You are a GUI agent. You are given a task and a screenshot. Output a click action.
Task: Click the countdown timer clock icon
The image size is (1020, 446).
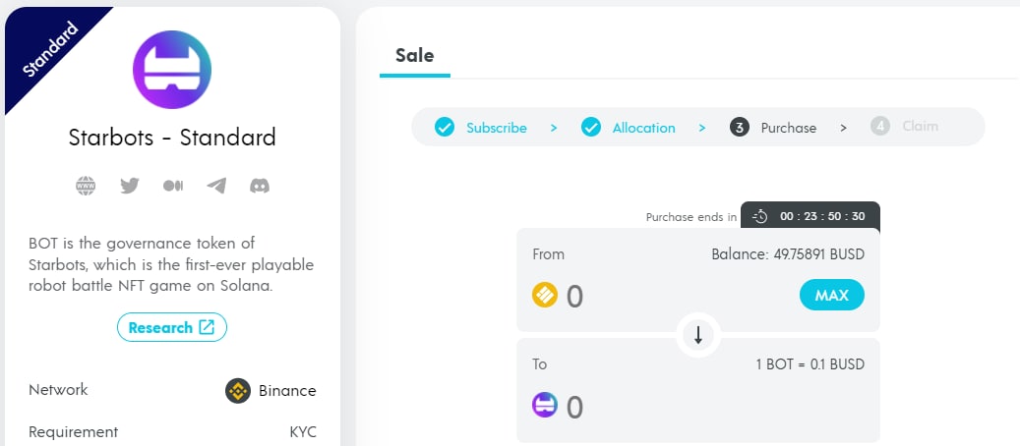(759, 216)
